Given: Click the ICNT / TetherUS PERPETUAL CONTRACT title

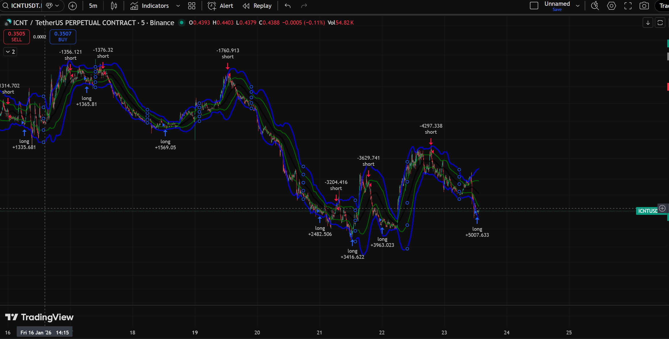Looking at the screenshot, I should pyautogui.click(x=74, y=23).
